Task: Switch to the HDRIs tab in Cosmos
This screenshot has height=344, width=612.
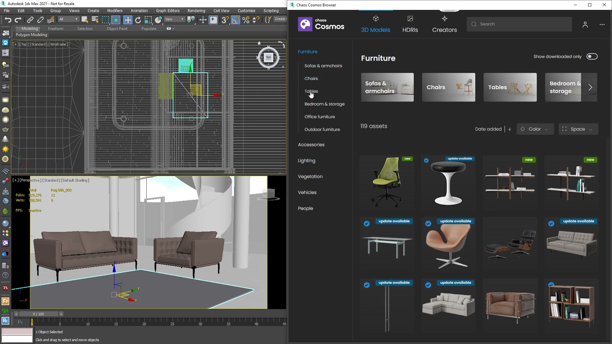Action: pyautogui.click(x=410, y=24)
